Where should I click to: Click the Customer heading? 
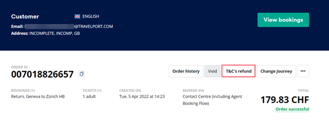pyautogui.click(x=25, y=16)
